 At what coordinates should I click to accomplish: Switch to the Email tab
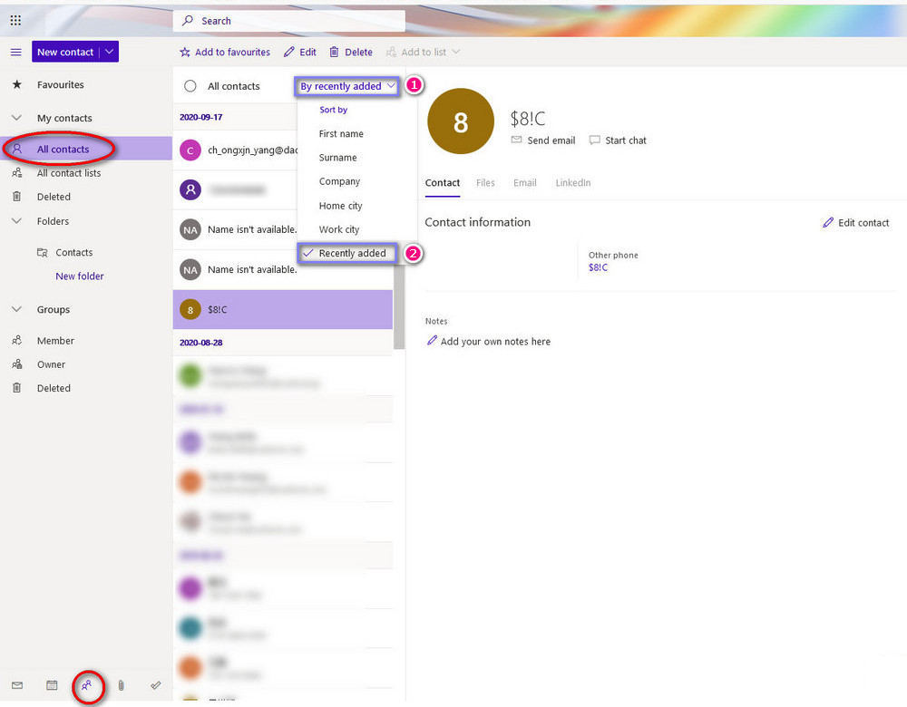click(x=524, y=183)
